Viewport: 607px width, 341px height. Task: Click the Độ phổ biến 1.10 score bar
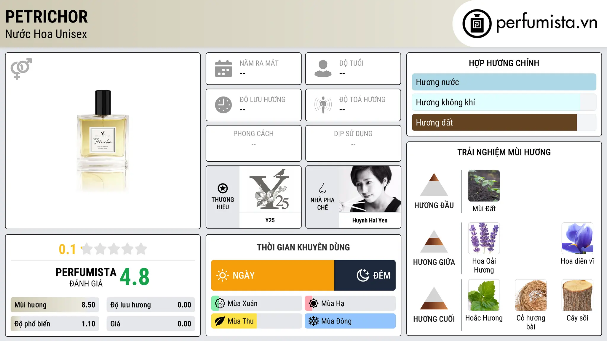click(55, 324)
